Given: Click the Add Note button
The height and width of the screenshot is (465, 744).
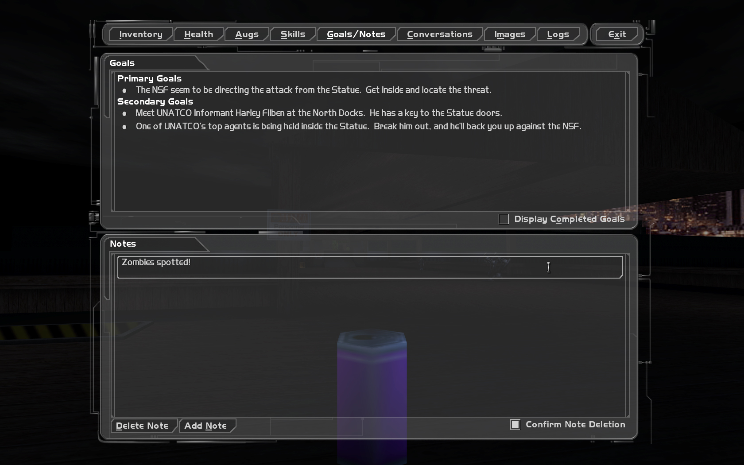Looking at the screenshot, I should point(206,426).
